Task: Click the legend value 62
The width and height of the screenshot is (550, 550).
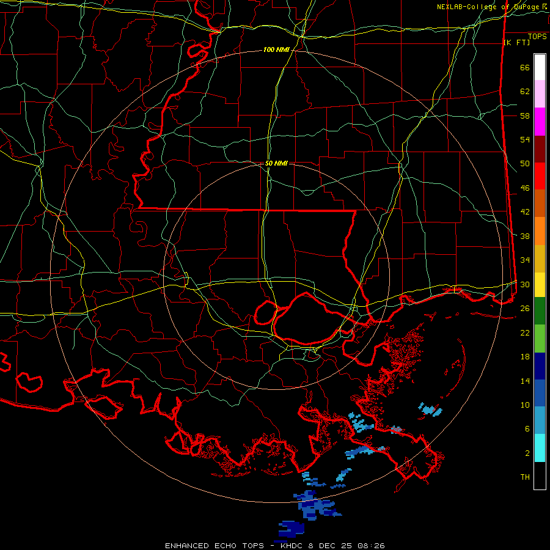Action: [525, 92]
